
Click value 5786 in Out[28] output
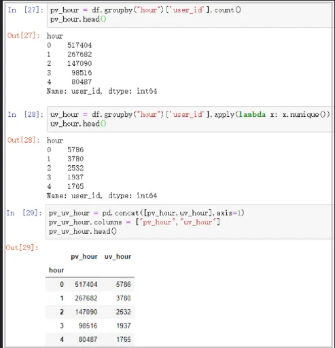click(x=75, y=150)
